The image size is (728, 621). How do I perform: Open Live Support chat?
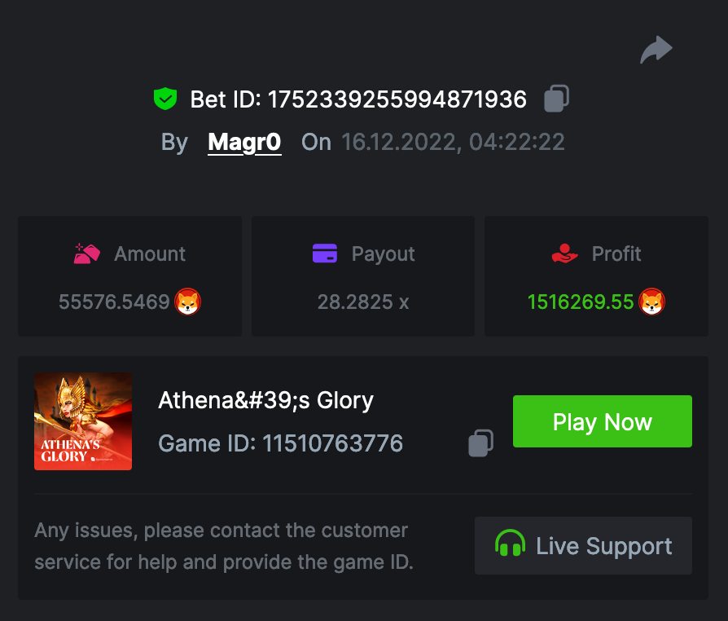click(583, 545)
